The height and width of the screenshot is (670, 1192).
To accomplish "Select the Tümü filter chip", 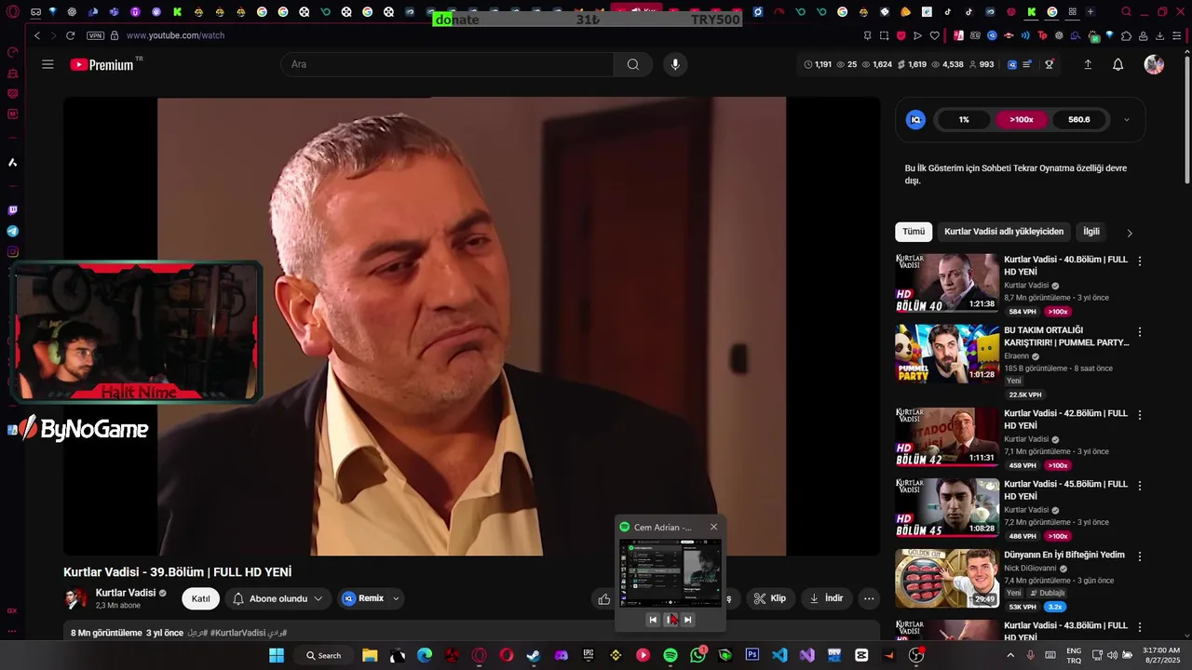I will (x=914, y=232).
